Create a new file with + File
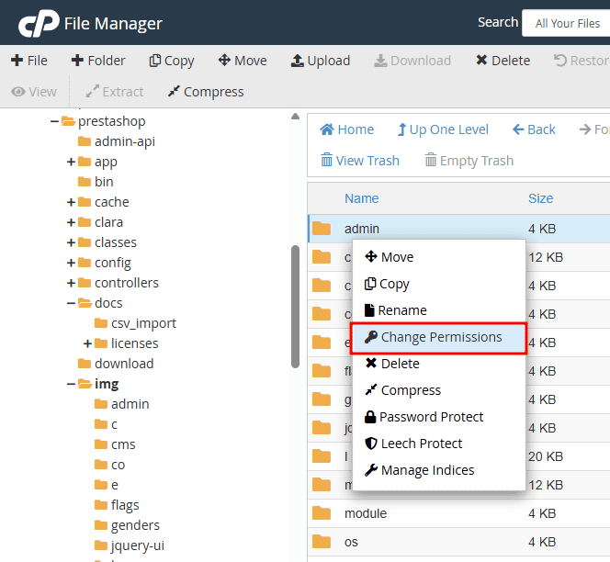610x562 pixels. point(29,61)
